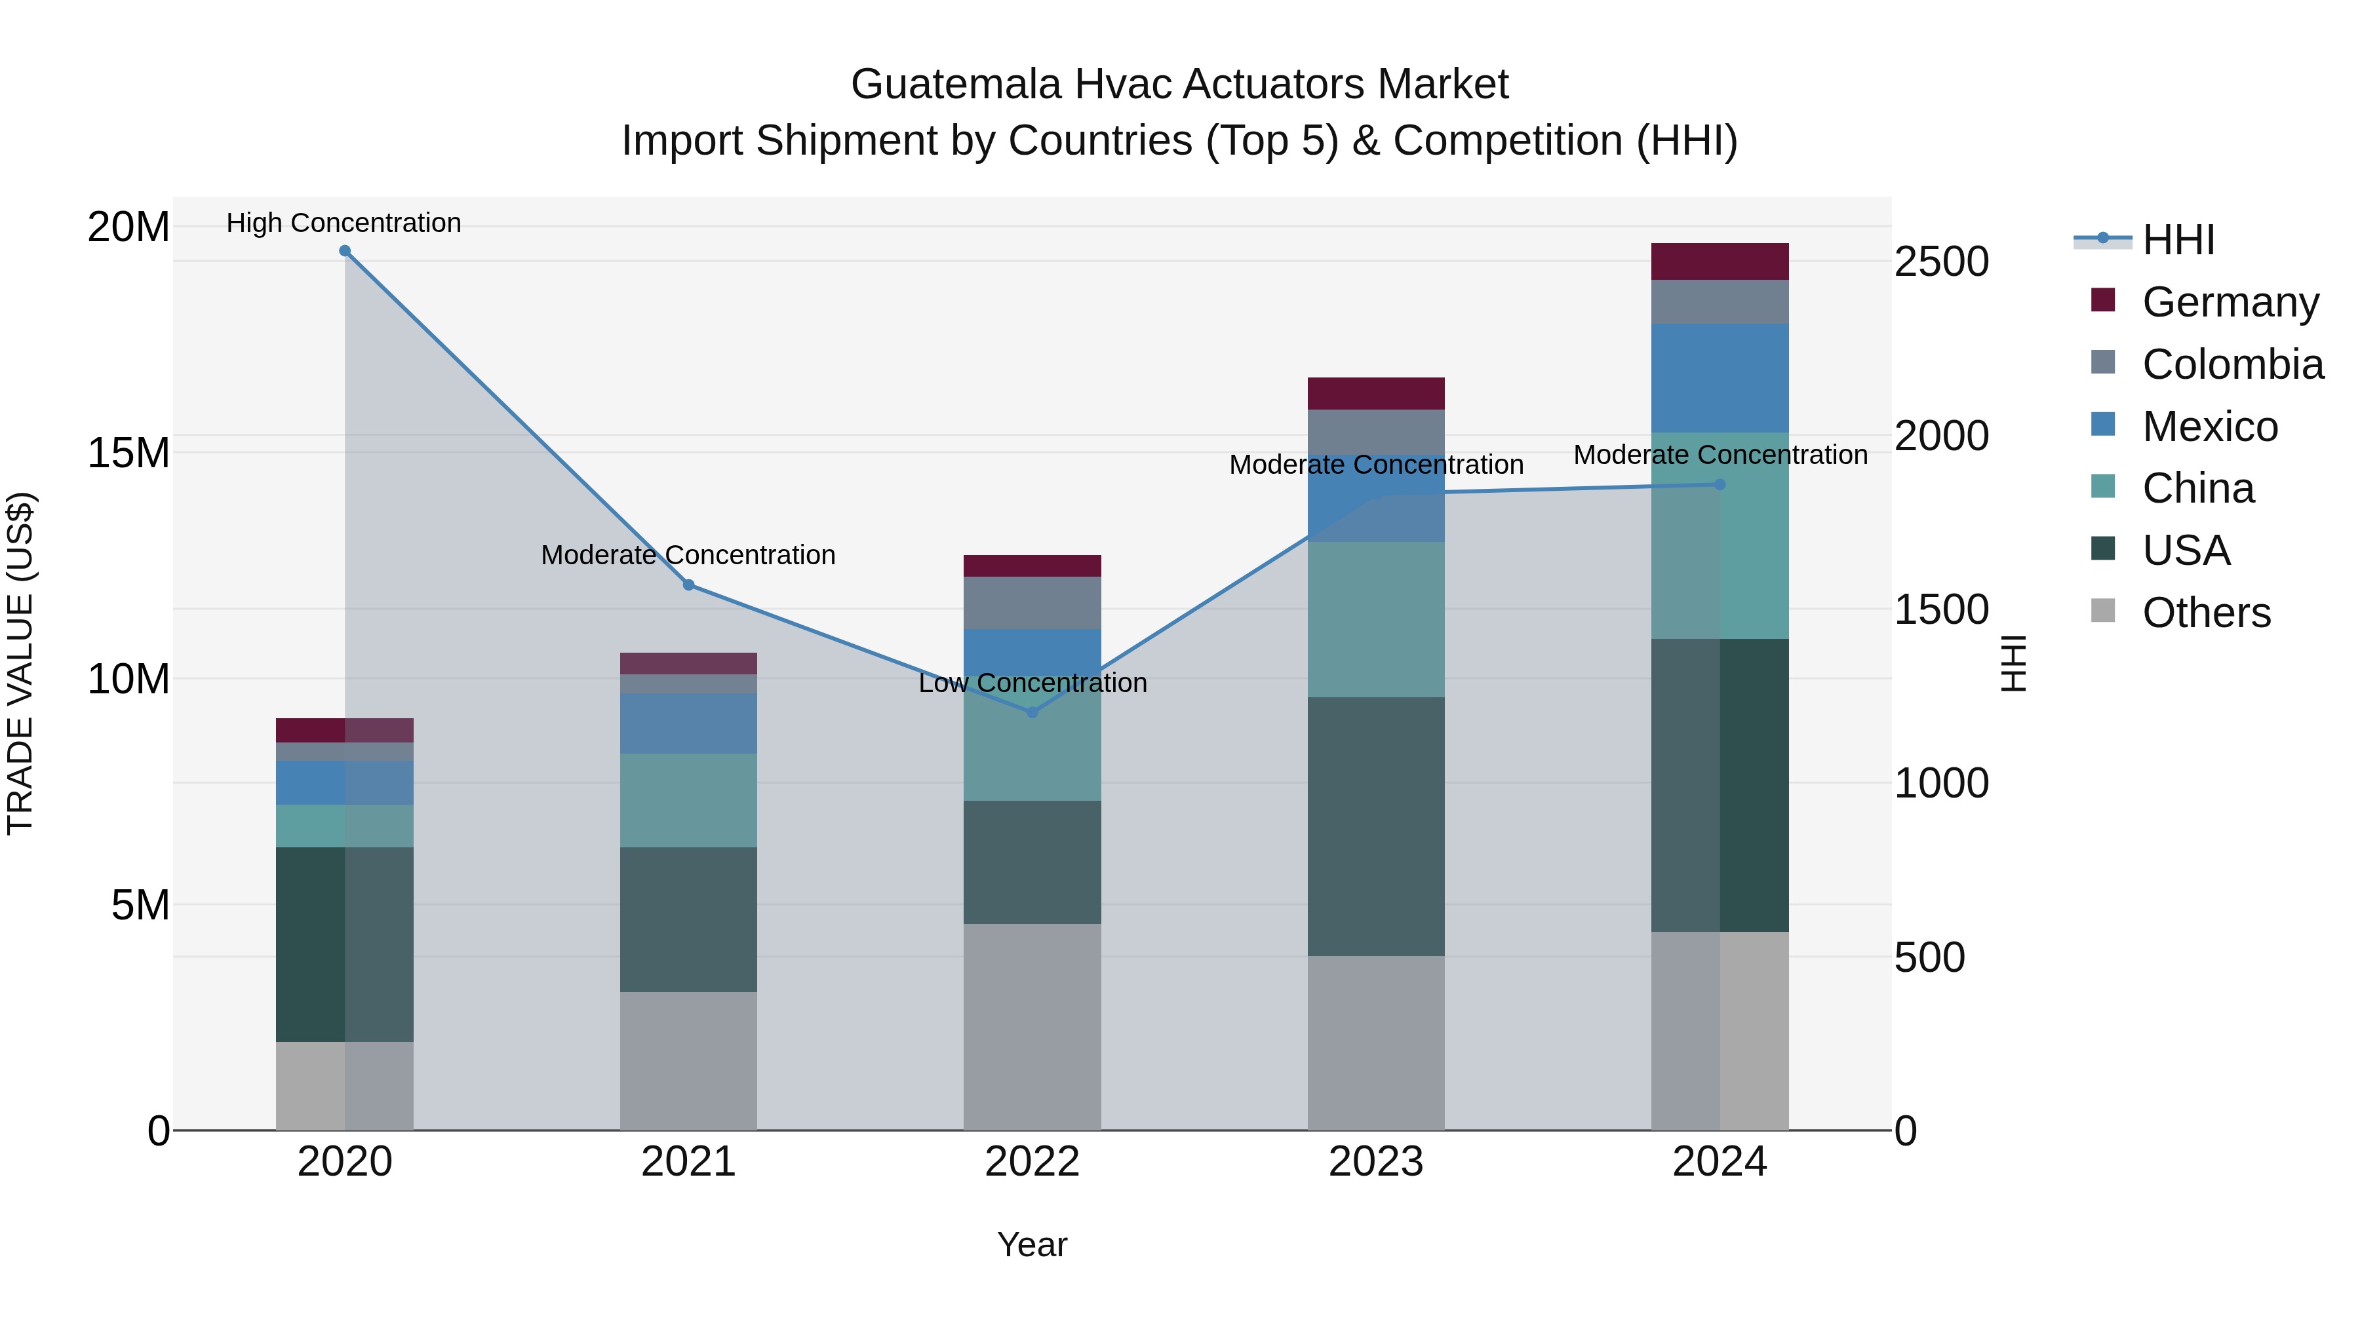Select the 2023 USA bar segment
The height and width of the screenshot is (1327, 2360).
pos(1376,827)
